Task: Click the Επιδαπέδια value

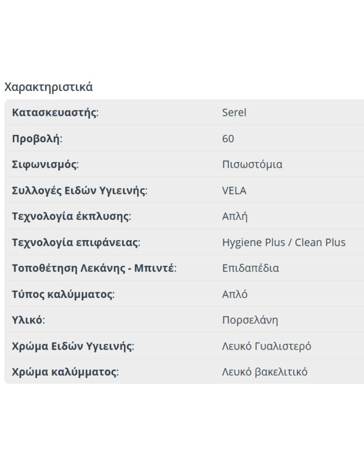Action: [x=251, y=269]
